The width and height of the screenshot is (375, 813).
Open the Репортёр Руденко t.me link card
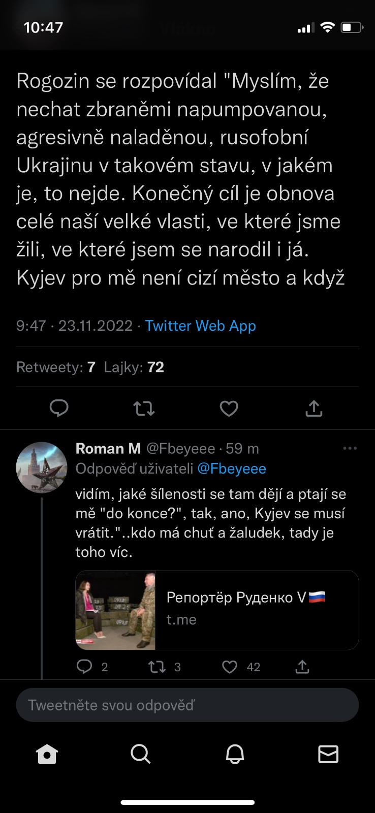pos(217,610)
